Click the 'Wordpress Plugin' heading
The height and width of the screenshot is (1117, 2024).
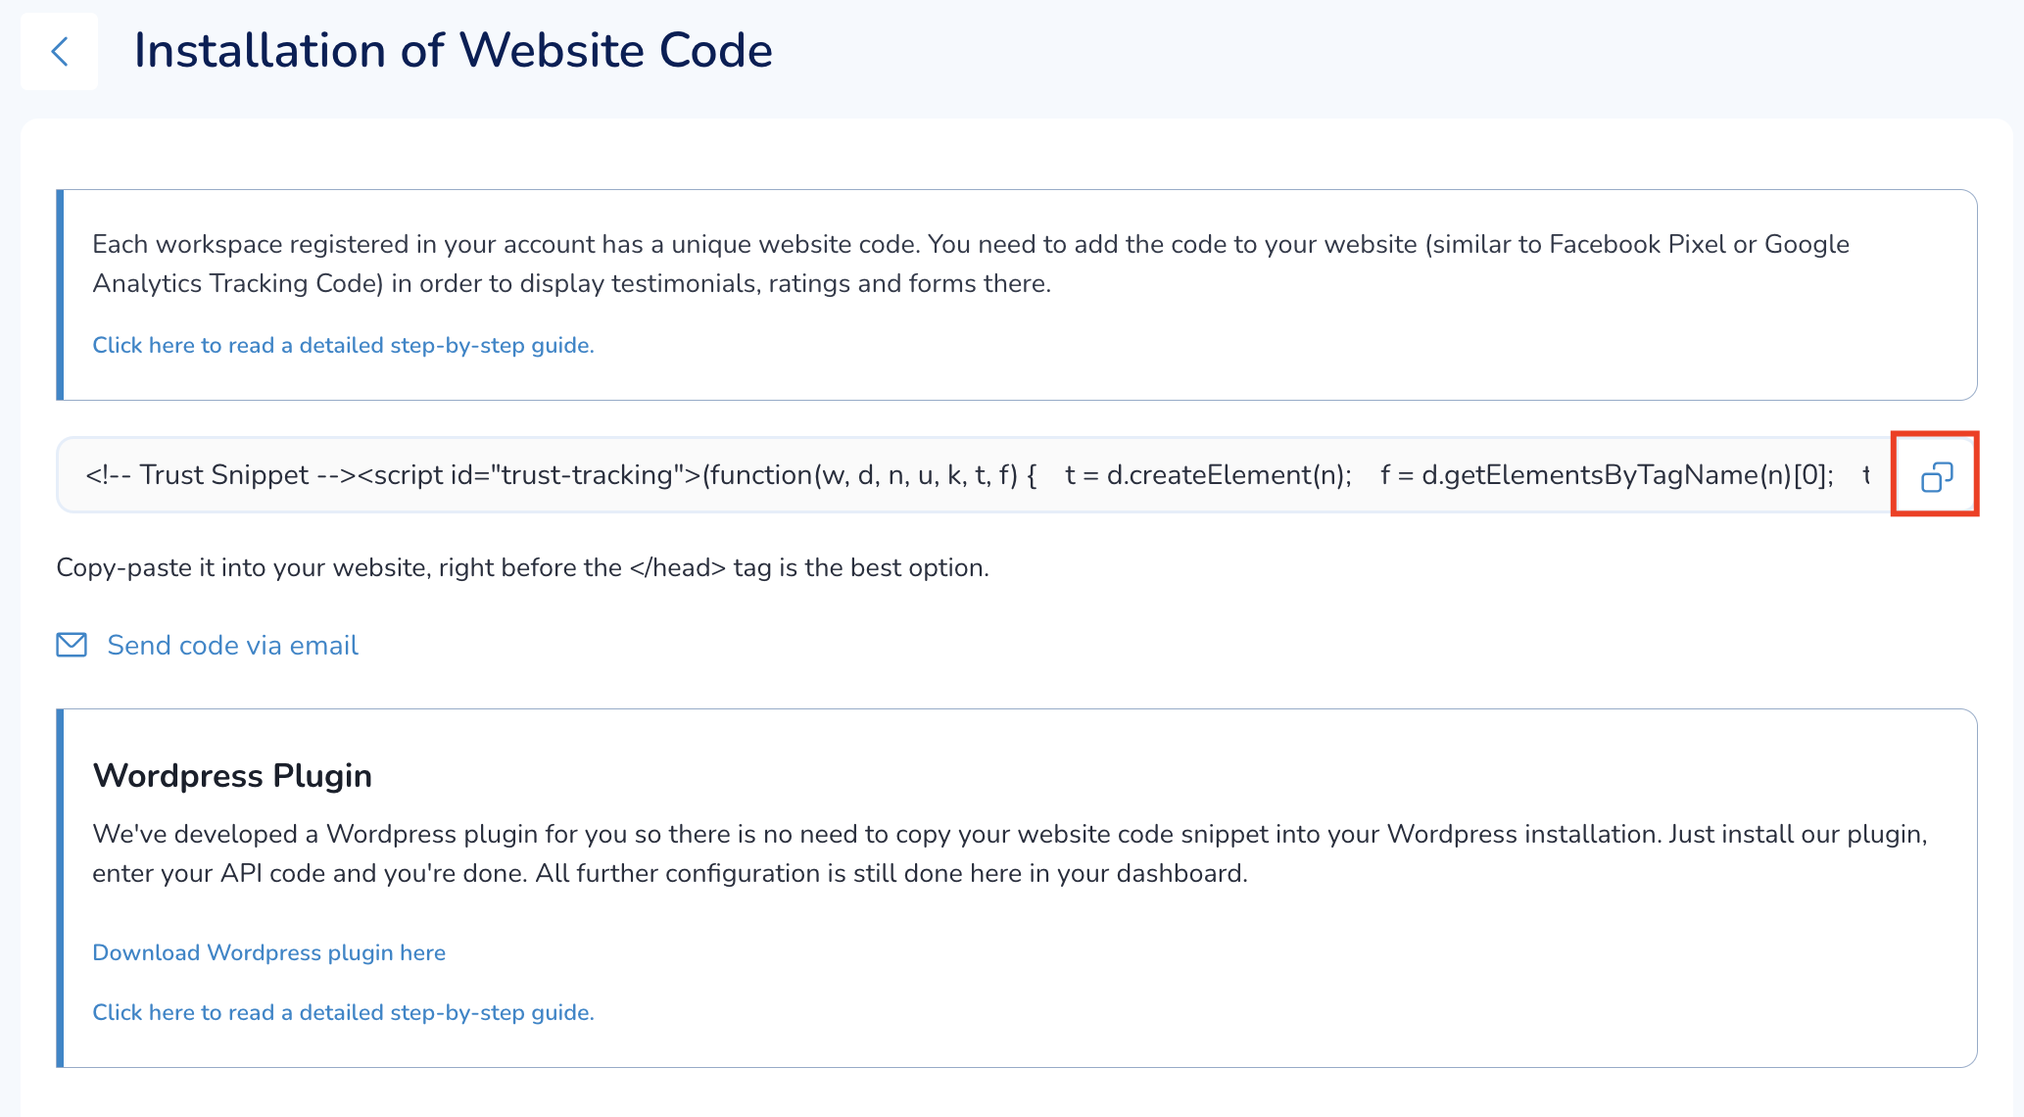click(232, 775)
